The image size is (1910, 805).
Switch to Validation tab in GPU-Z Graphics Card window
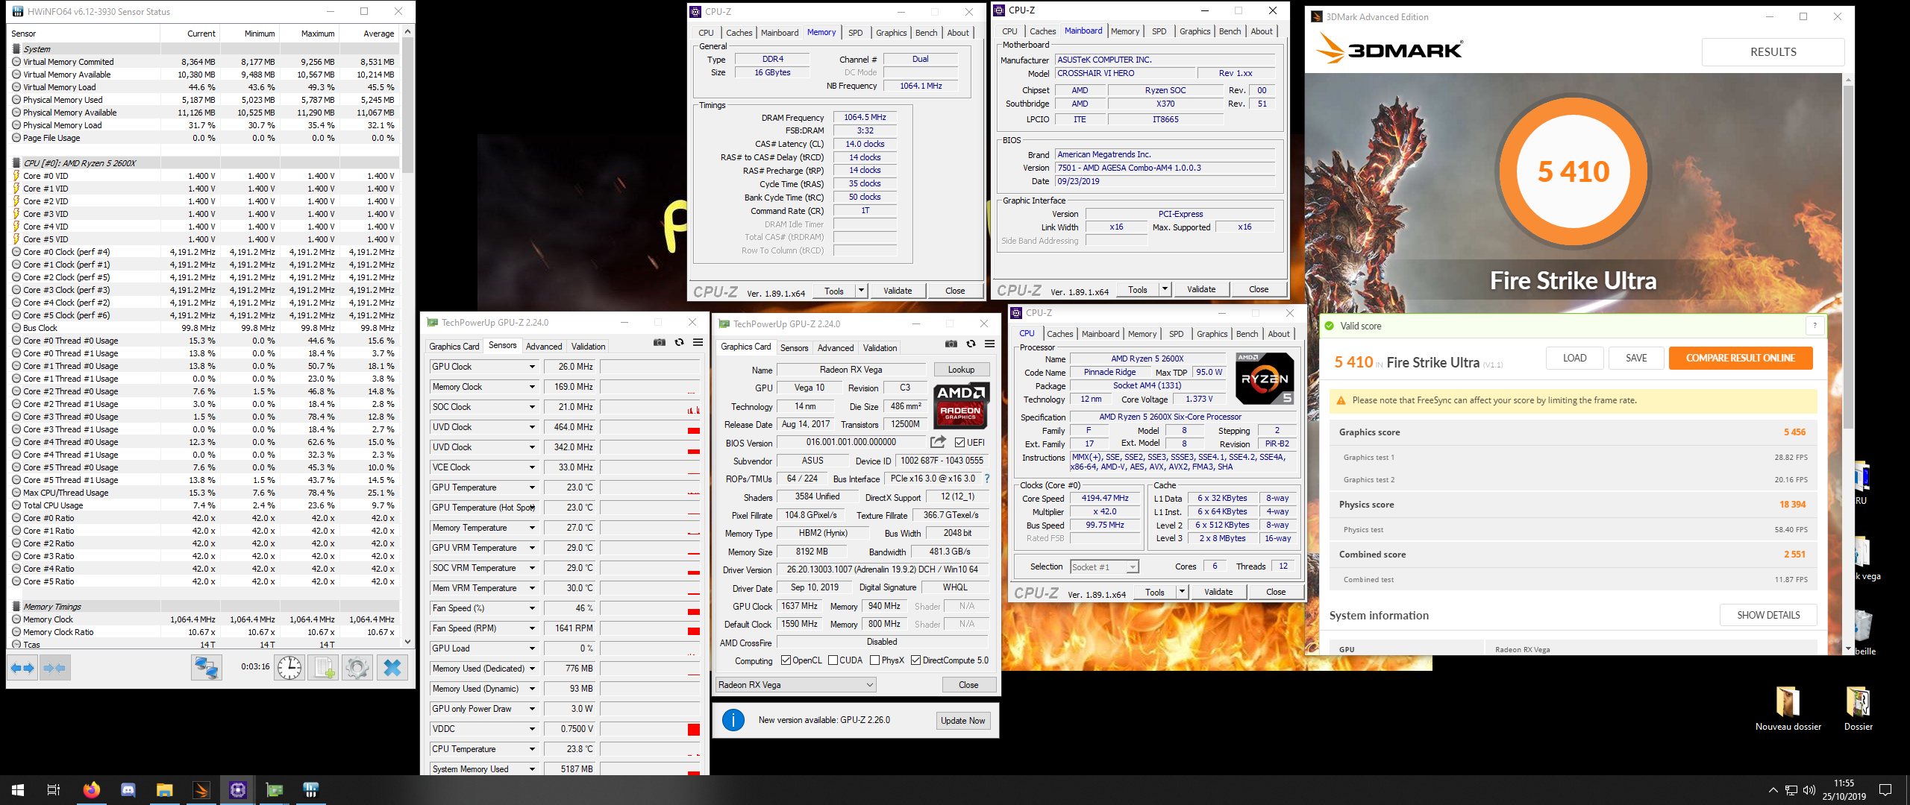(x=880, y=348)
